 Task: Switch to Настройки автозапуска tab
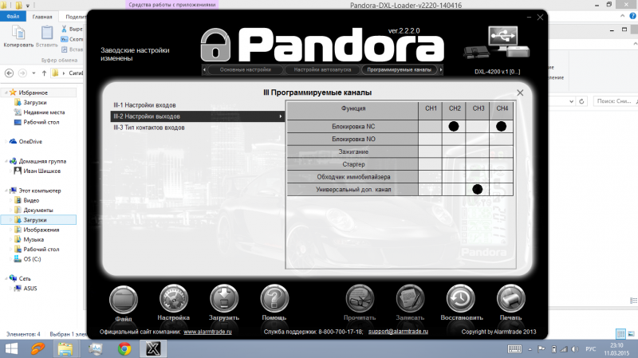(x=321, y=70)
